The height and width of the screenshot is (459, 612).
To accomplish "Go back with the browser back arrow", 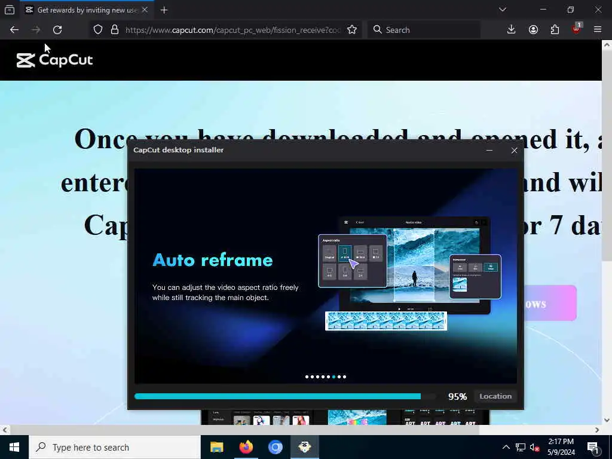I will [14, 30].
